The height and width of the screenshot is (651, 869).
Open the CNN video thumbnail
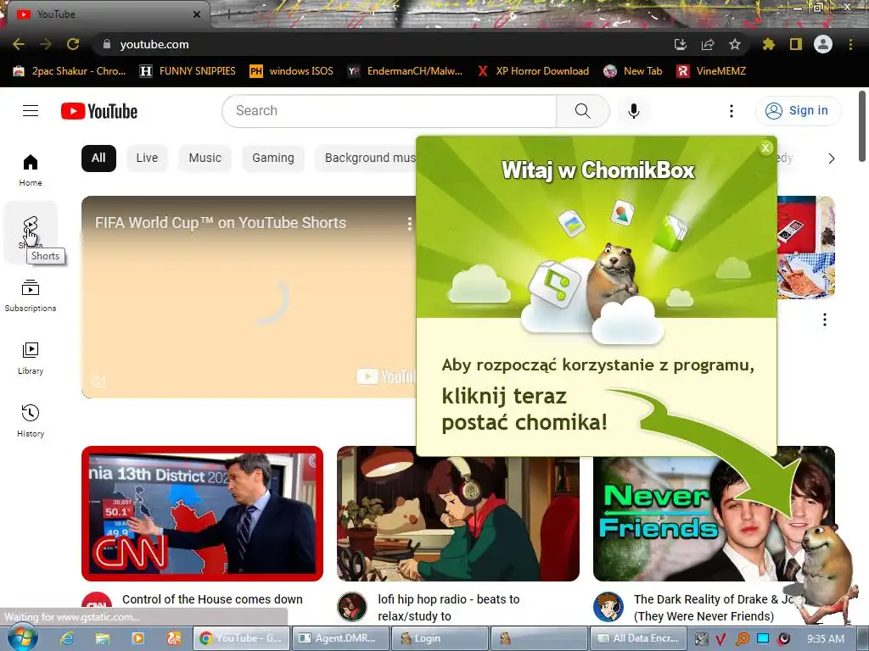202,514
